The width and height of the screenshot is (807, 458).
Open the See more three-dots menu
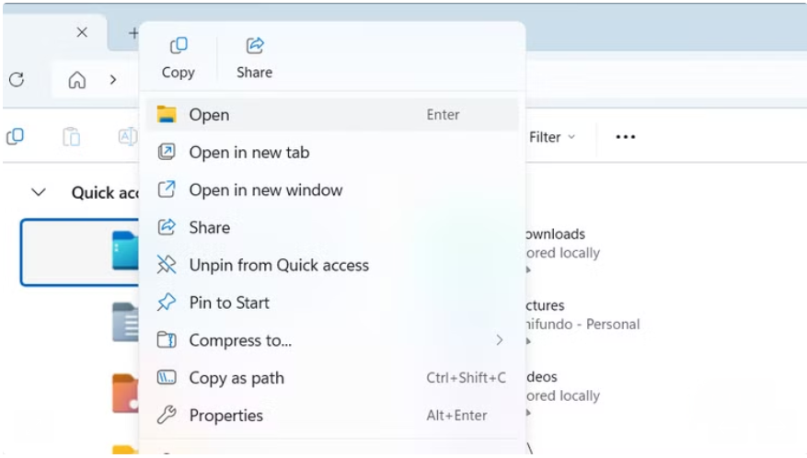point(626,137)
